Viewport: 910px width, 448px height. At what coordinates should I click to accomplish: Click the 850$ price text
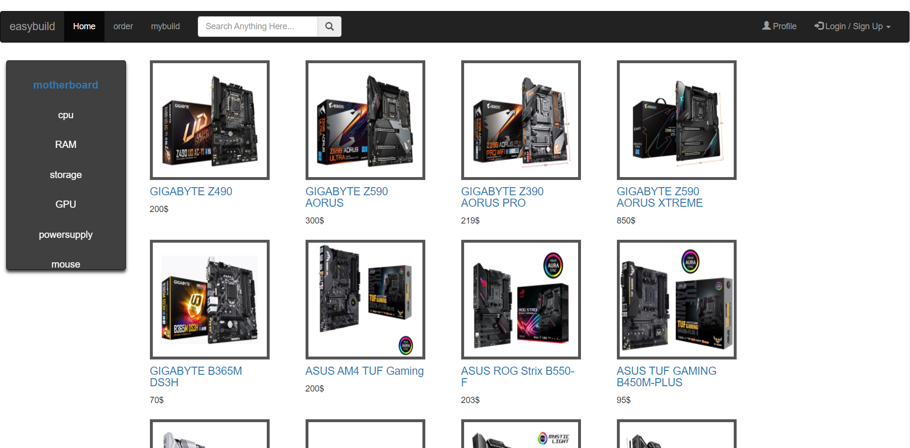pos(626,221)
